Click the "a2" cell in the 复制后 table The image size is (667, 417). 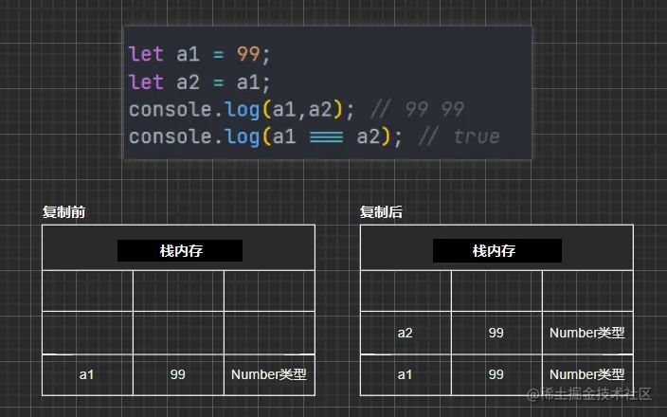point(406,333)
